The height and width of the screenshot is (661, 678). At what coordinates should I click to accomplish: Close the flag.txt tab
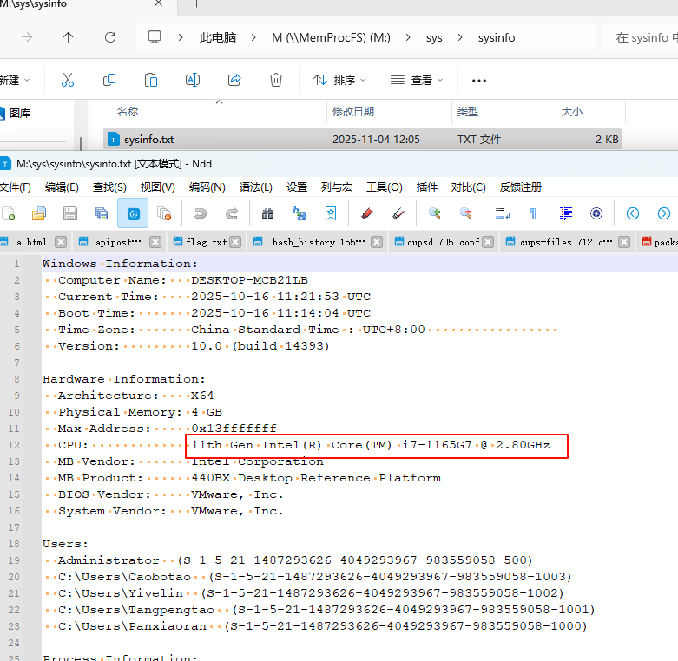[x=235, y=242]
